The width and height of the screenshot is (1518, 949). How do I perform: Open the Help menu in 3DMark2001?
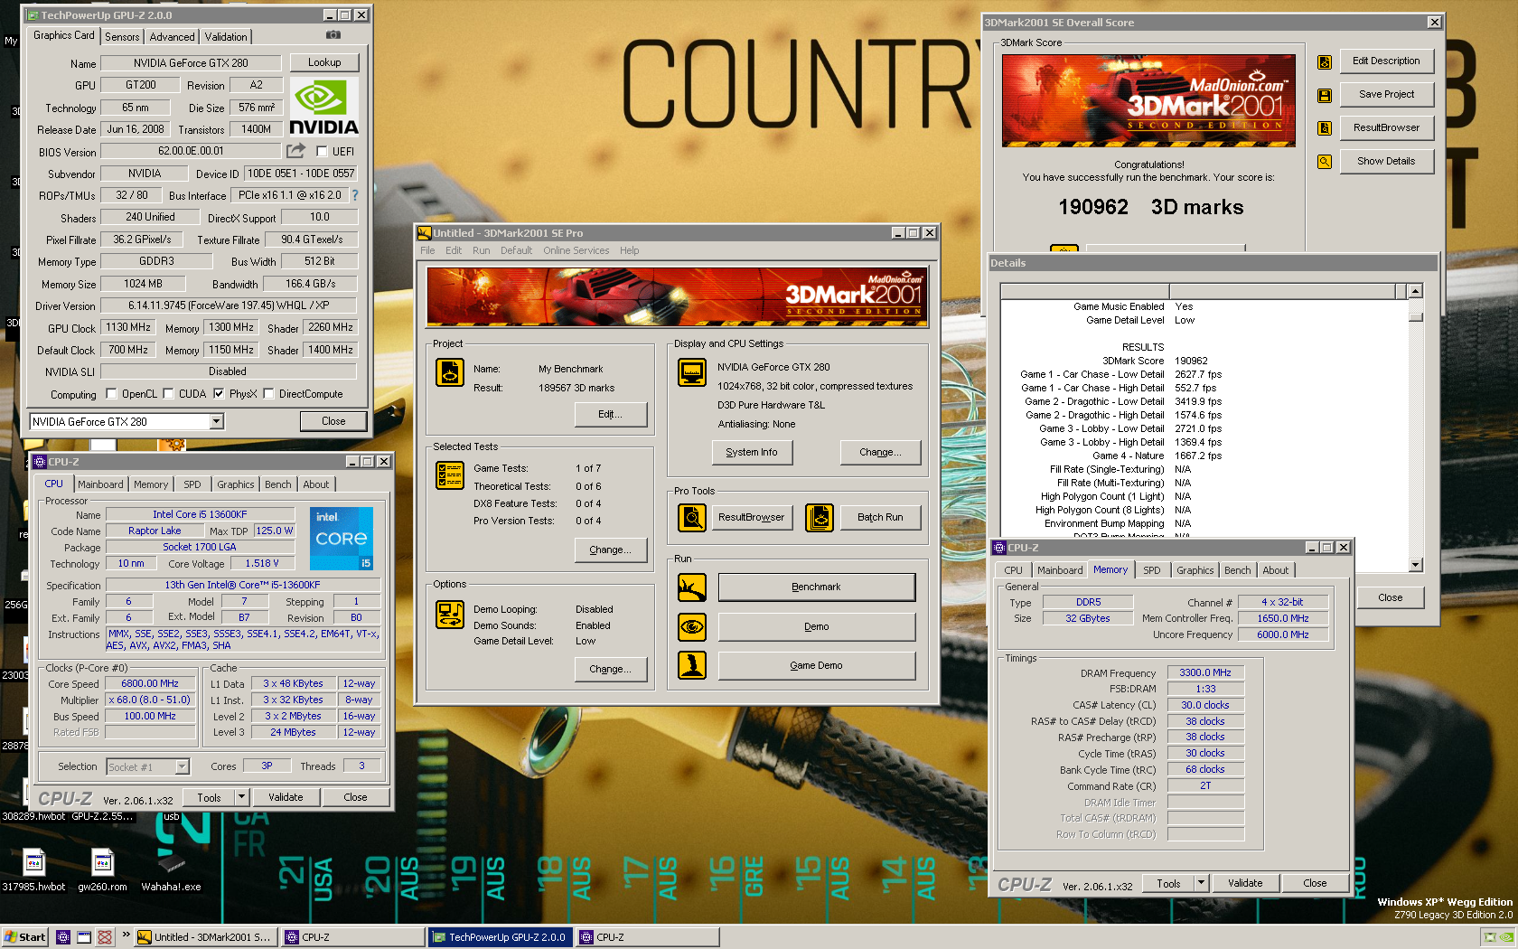point(630,251)
